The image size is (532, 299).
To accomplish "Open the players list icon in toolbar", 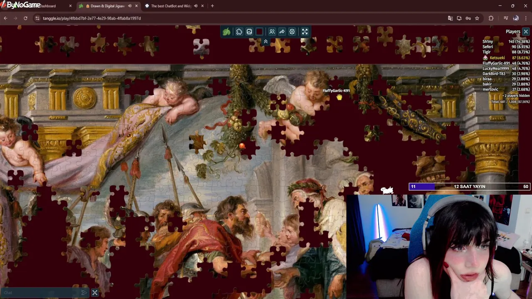I will [272, 32].
